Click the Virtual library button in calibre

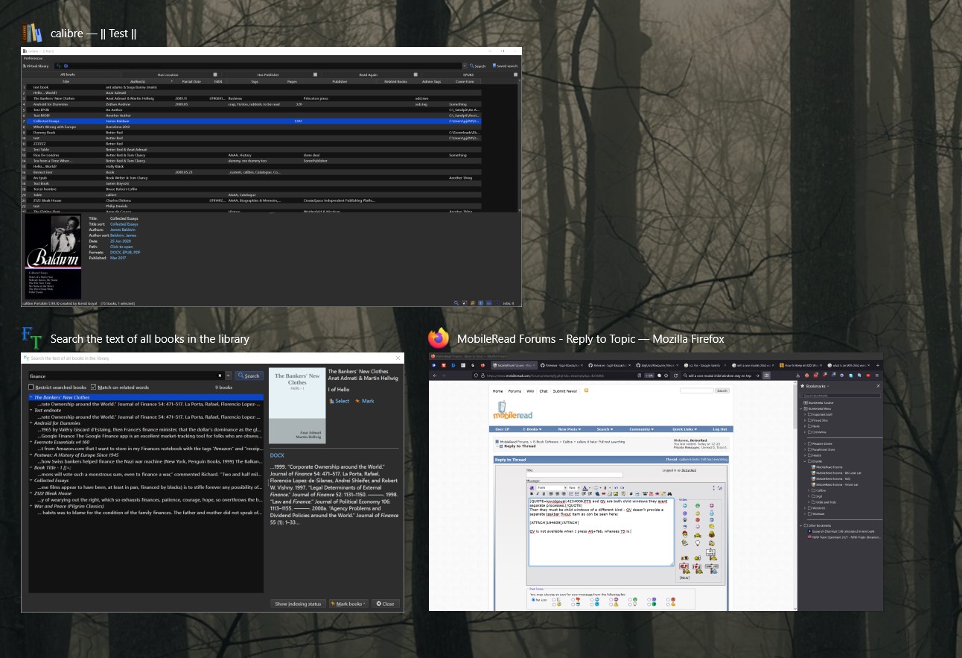coord(36,66)
